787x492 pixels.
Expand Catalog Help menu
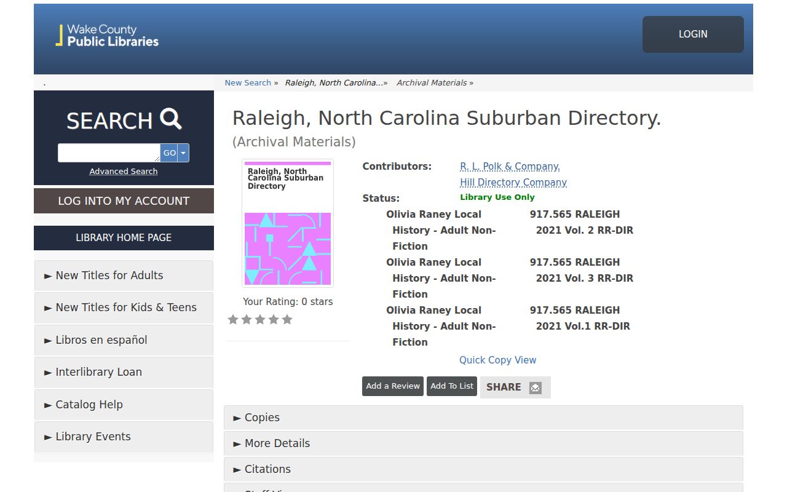[124, 405]
